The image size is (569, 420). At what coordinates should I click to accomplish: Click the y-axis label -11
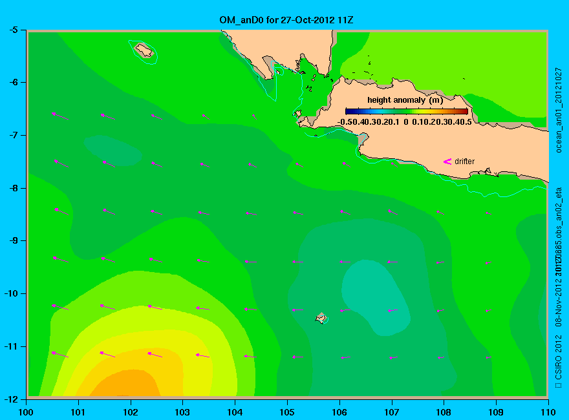11,346
